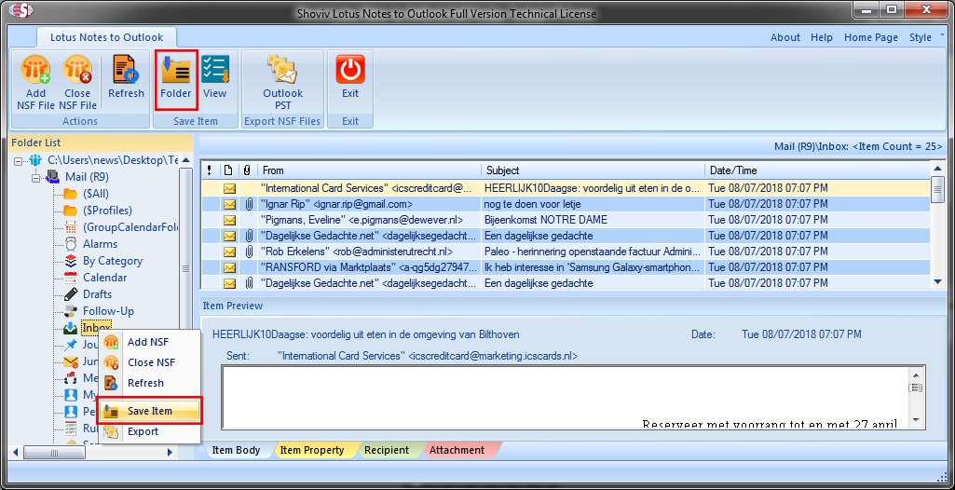Image resolution: width=955 pixels, height=490 pixels.
Task: Open the Help link
Action: pos(821,37)
